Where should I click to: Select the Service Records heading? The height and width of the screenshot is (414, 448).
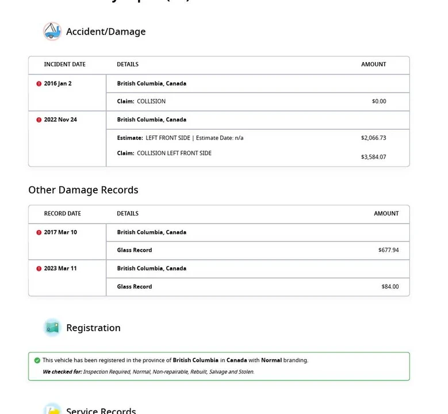click(101, 411)
